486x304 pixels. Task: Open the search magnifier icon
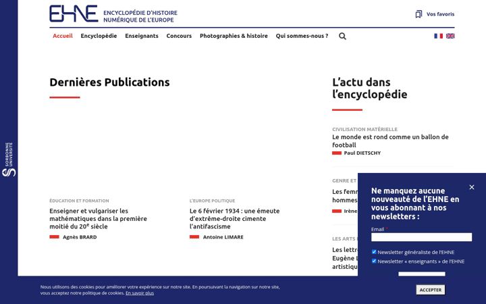coord(342,36)
